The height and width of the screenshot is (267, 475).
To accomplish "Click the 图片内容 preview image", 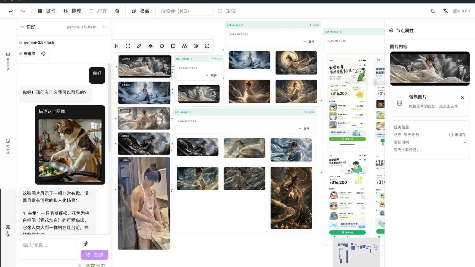I will pyautogui.click(x=430, y=69).
